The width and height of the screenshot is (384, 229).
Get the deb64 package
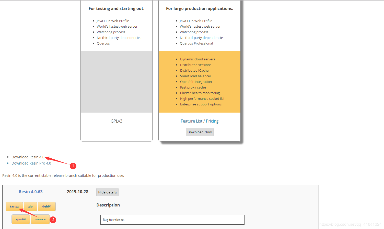(47, 206)
